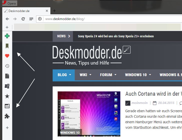Image resolution: width=182 pixels, height=140 pixels.
Task: Click the paintbrush logo icon
Action: point(127,50)
